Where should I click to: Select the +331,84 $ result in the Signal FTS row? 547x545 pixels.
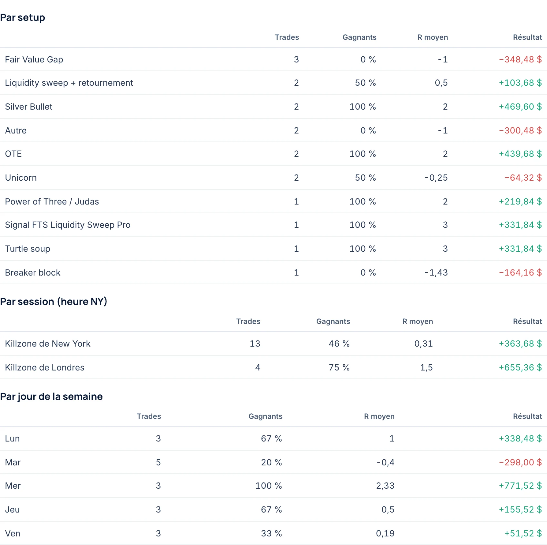tap(520, 225)
